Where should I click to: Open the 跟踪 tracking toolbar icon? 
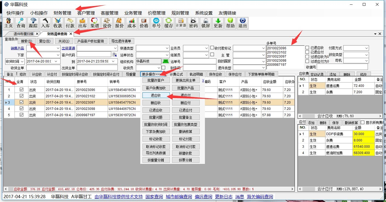33,23
